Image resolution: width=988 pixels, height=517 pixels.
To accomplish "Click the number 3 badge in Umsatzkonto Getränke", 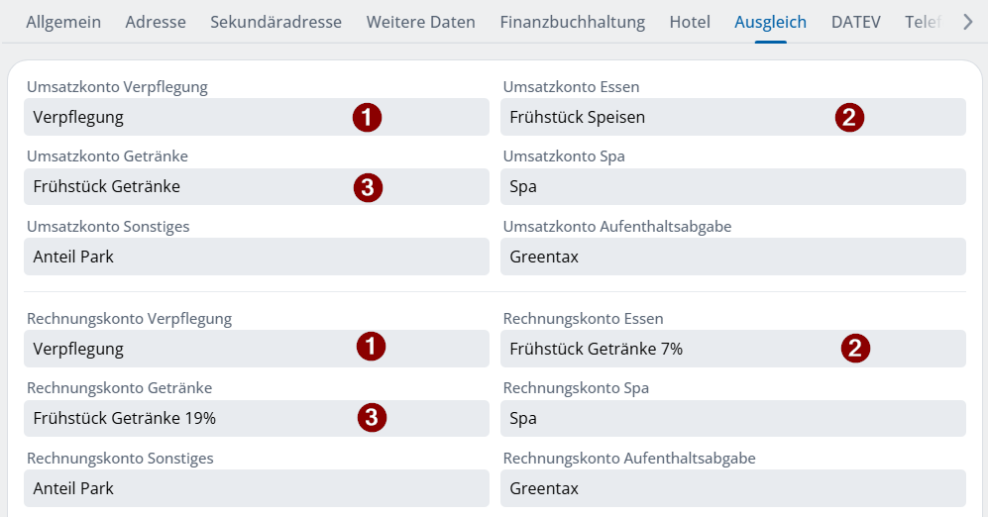I will point(368,187).
